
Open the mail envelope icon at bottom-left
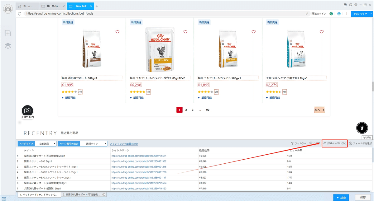point(4,198)
